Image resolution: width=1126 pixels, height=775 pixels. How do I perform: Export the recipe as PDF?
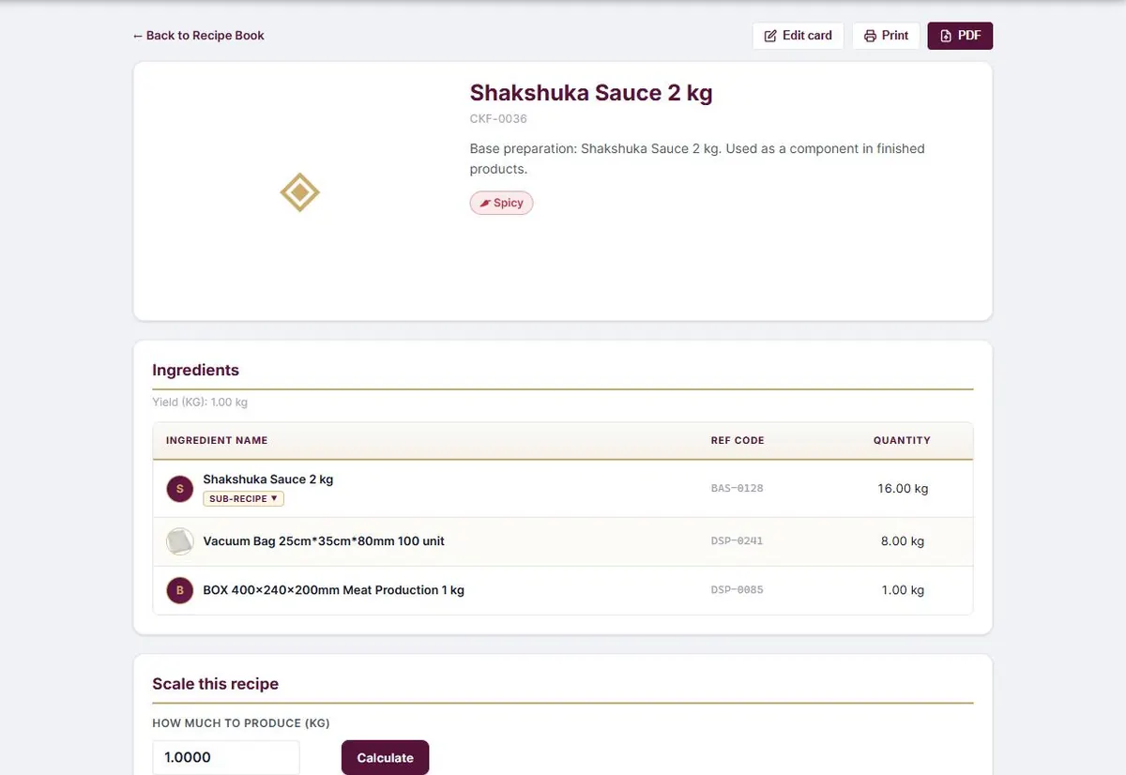(960, 36)
